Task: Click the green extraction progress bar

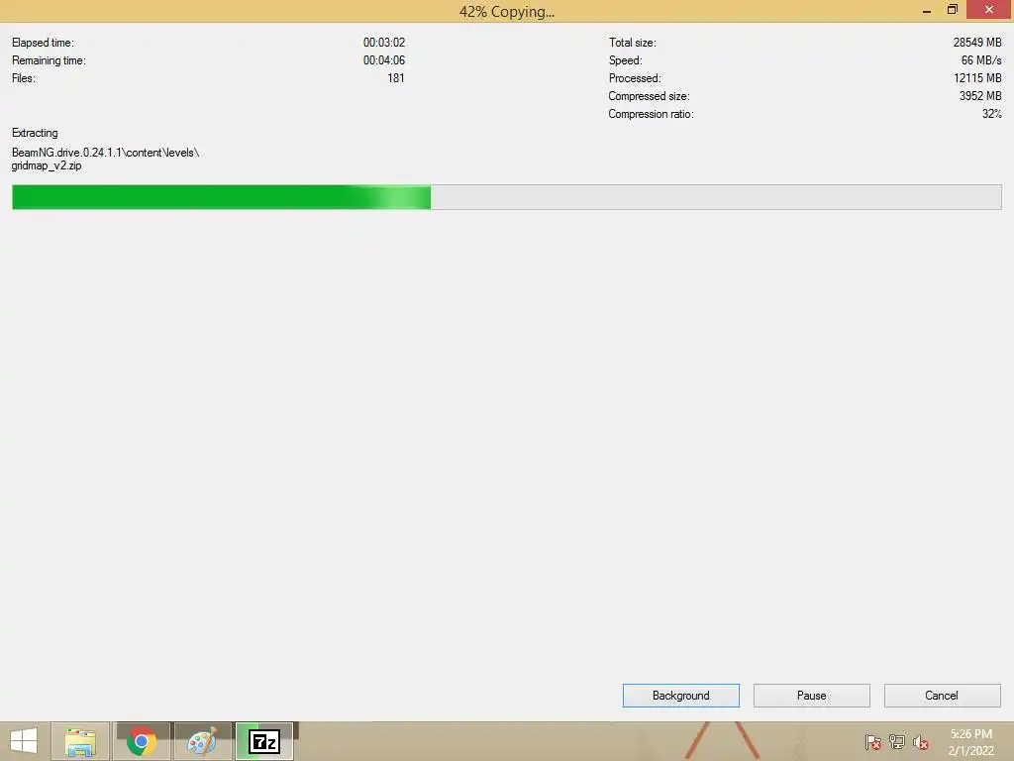Action: [507, 197]
